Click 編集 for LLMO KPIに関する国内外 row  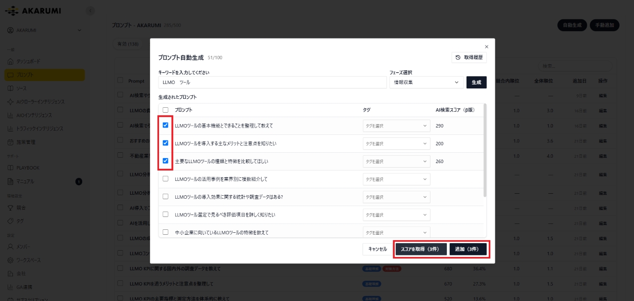[x=603, y=269]
